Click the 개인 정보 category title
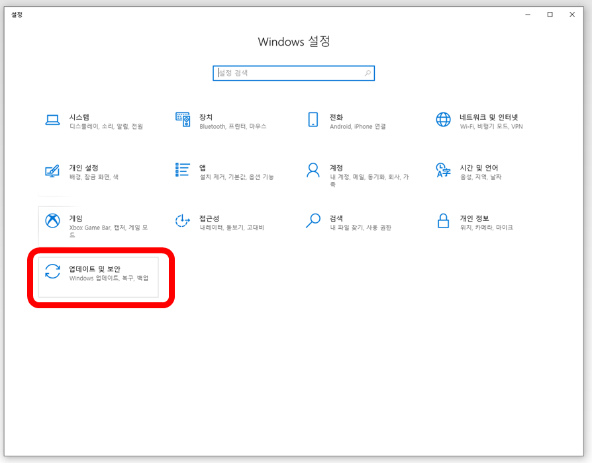Viewport: 592px width, 463px height. (x=474, y=218)
